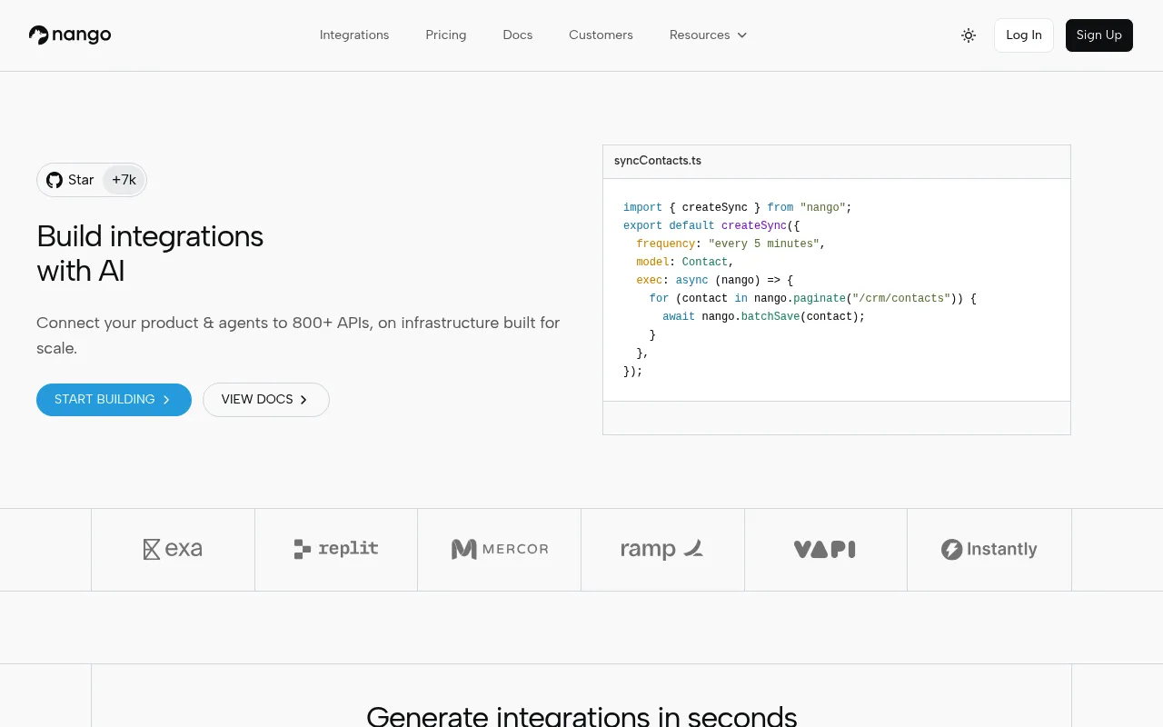Click the ramp customer logo
This screenshot has width=1163, height=727.
pos(662,549)
